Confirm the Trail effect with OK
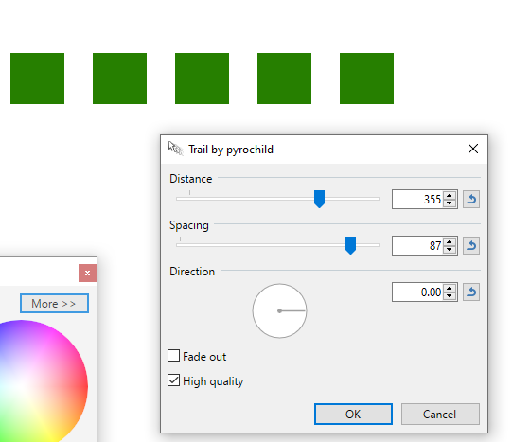 (x=353, y=415)
